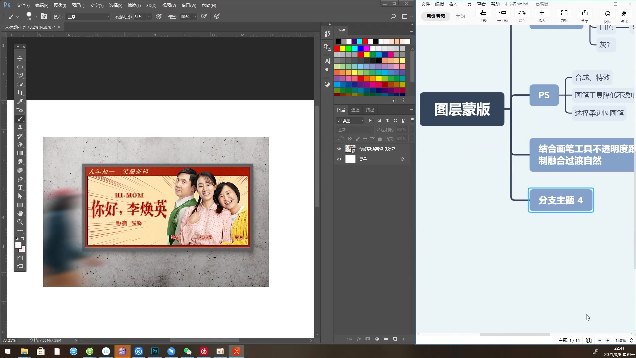Screen dimensions: 636x358
Task: Open the tool preset picker arrow
Action: (17, 17)
